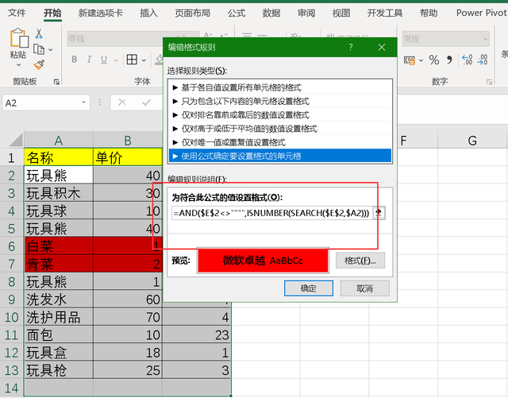This screenshot has width=508, height=398.
Task: Select rule type 仅对高于或低于平均值的数值设置格式
Action: 280,129
